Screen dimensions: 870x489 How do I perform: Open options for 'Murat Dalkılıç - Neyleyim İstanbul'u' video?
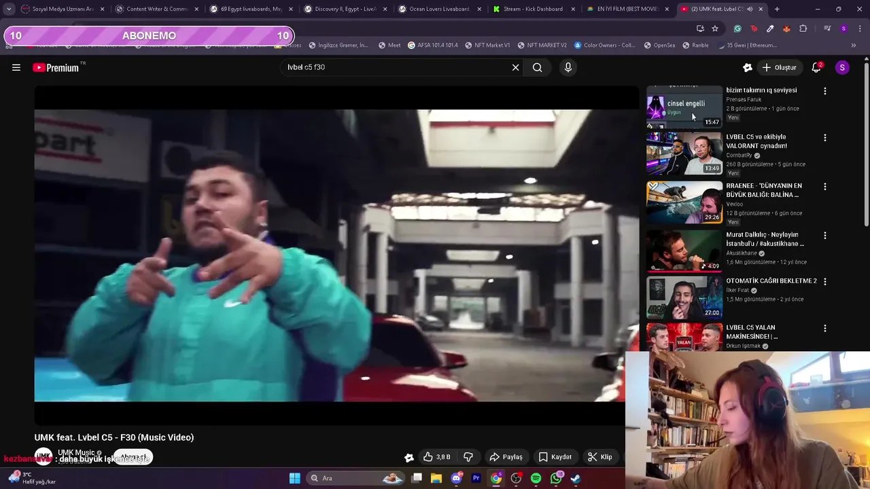point(825,236)
